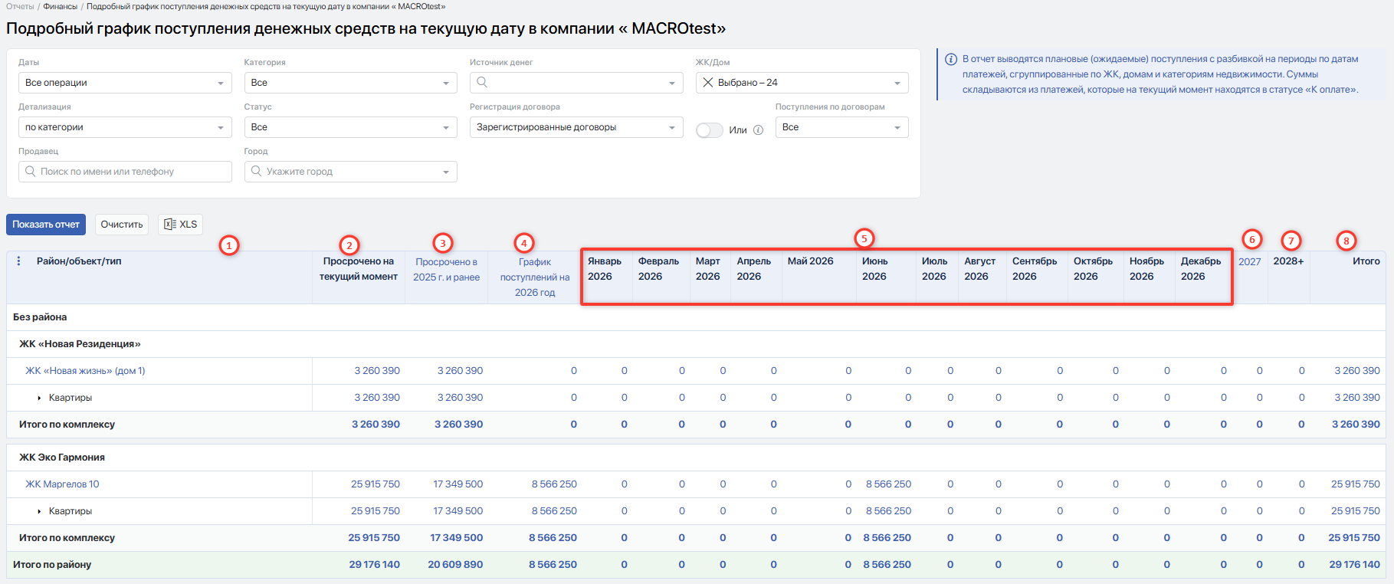Click the Март 2026 column header
The image size is (1394, 584).
pos(708,269)
